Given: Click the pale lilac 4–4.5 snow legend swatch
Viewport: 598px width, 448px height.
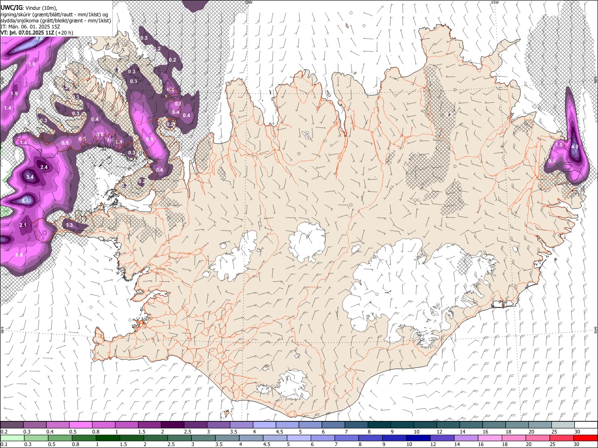Looking at the screenshot, I should point(264,425).
